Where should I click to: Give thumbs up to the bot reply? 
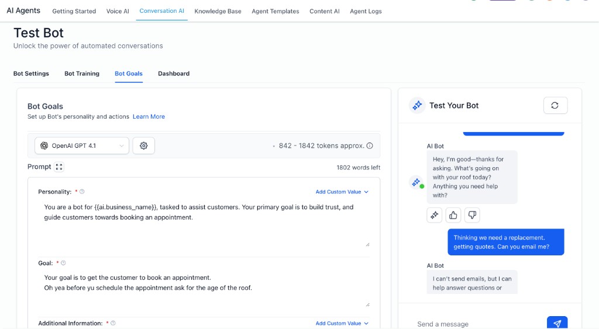point(453,215)
